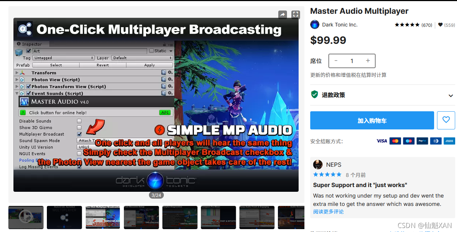The height and width of the screenshot is (232, 457).
Task: Click the green API button
Action: coord(165,113)
